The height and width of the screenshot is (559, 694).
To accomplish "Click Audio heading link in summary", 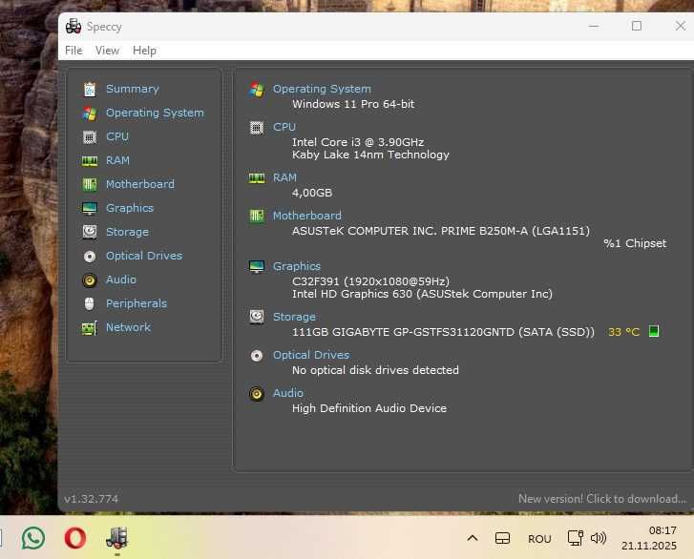I will (x=288, y=393).
